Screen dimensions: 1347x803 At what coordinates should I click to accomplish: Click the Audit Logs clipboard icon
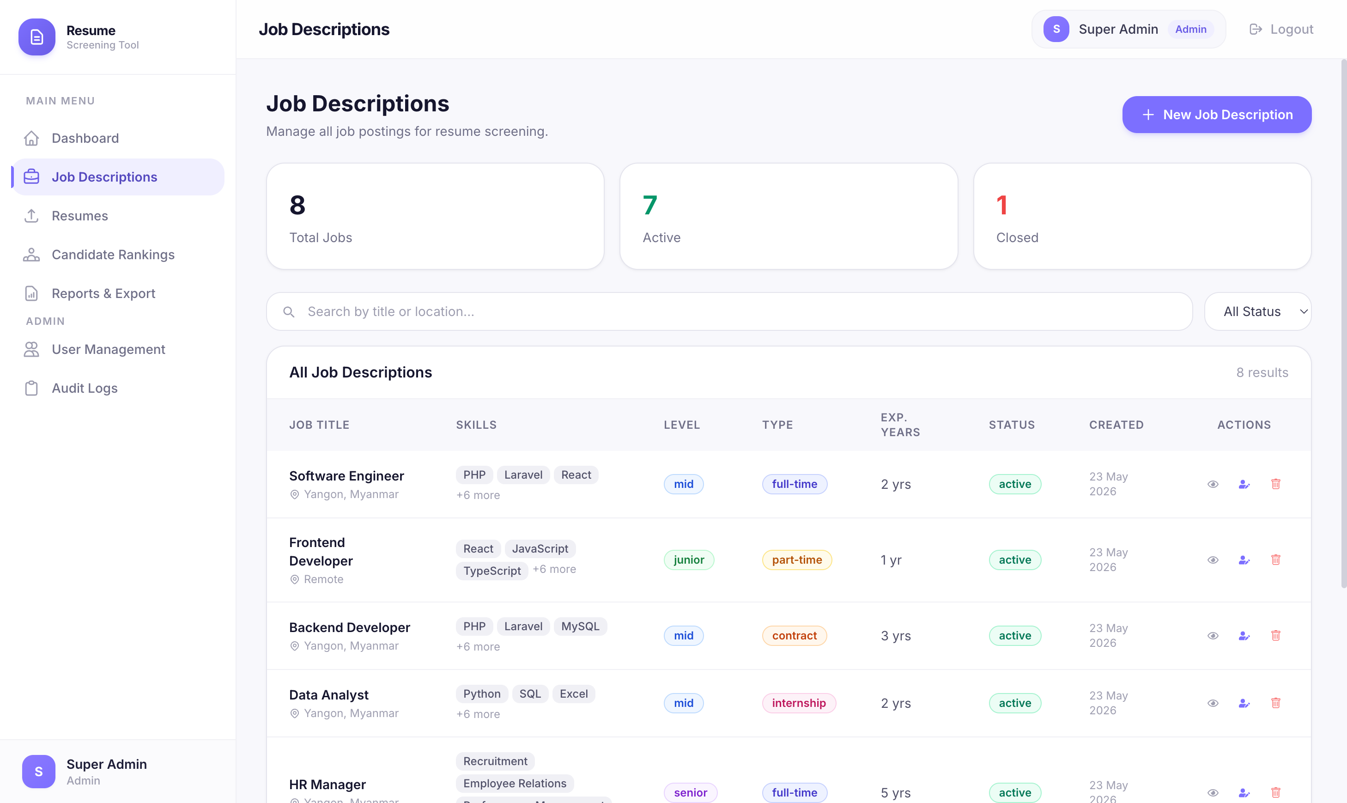[31, 388]
